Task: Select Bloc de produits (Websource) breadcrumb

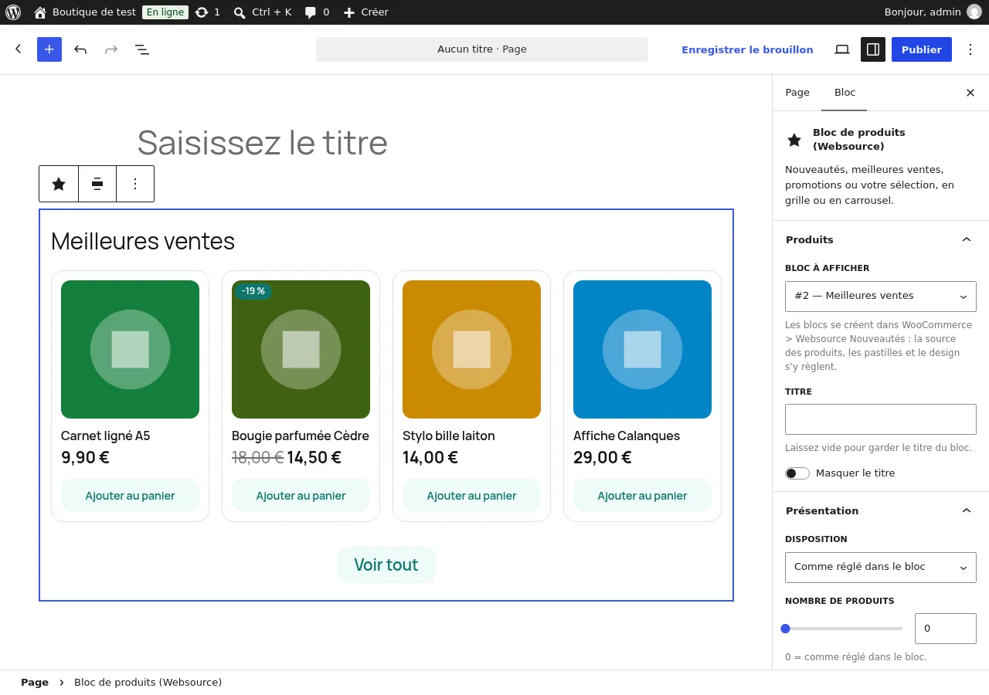Action: (x=148, y=683)
